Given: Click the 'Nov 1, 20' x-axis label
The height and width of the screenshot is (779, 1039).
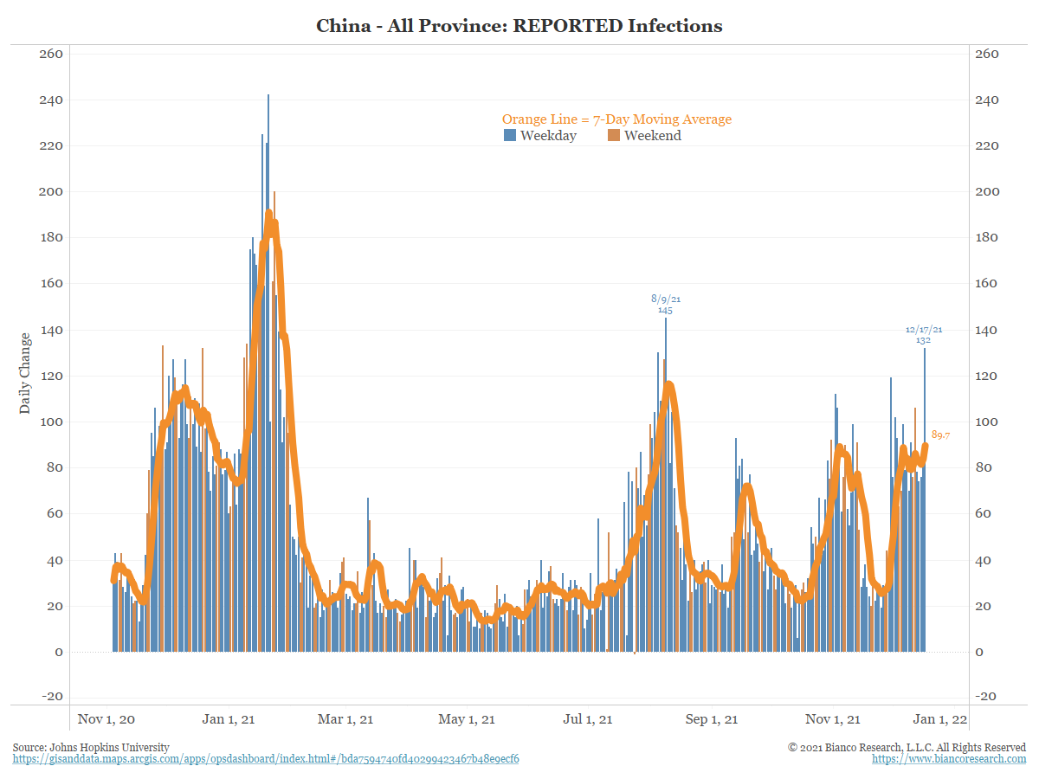Looking at the screenshot, I should click(106, 719).
